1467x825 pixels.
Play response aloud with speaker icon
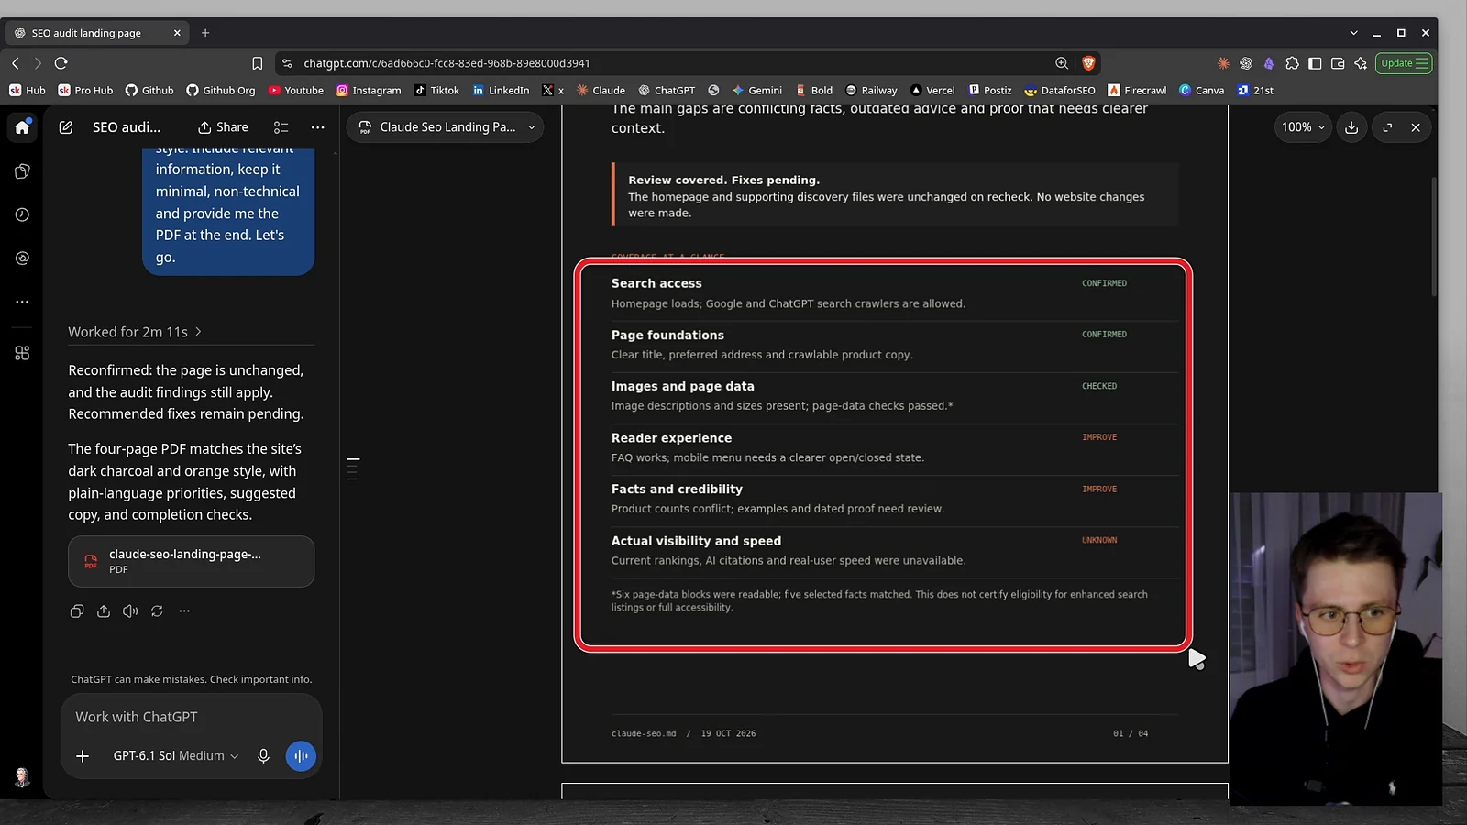(130, 611)
